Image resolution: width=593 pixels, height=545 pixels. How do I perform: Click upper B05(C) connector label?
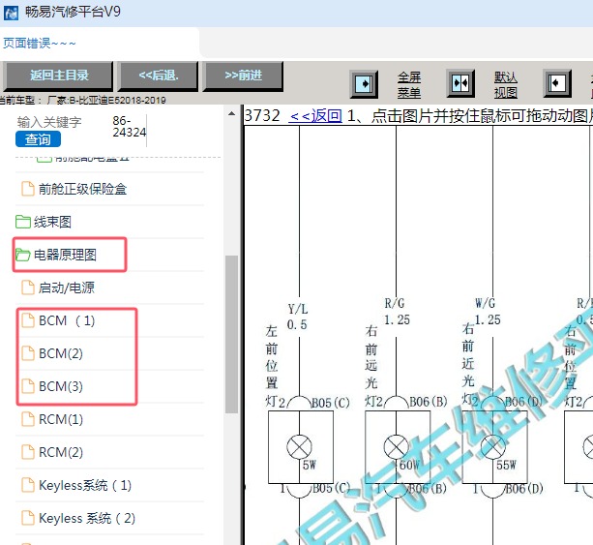pyautogui.click(x=330, y=403)
